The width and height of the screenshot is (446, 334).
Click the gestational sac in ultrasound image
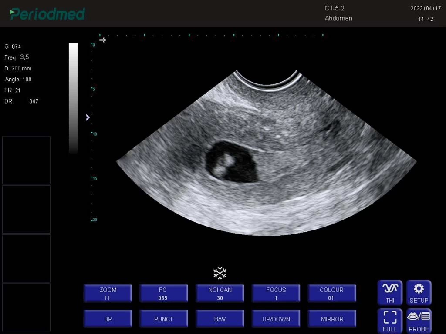point(231,162)
